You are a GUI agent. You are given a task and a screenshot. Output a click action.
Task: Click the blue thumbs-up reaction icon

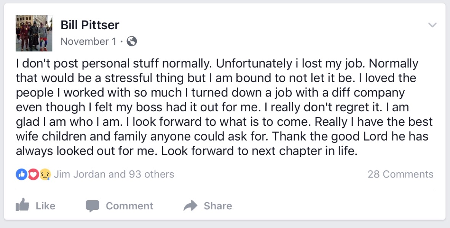click(22, 174)
